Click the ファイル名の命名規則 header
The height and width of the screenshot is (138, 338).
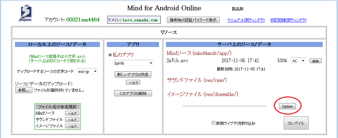click(57, 107)
